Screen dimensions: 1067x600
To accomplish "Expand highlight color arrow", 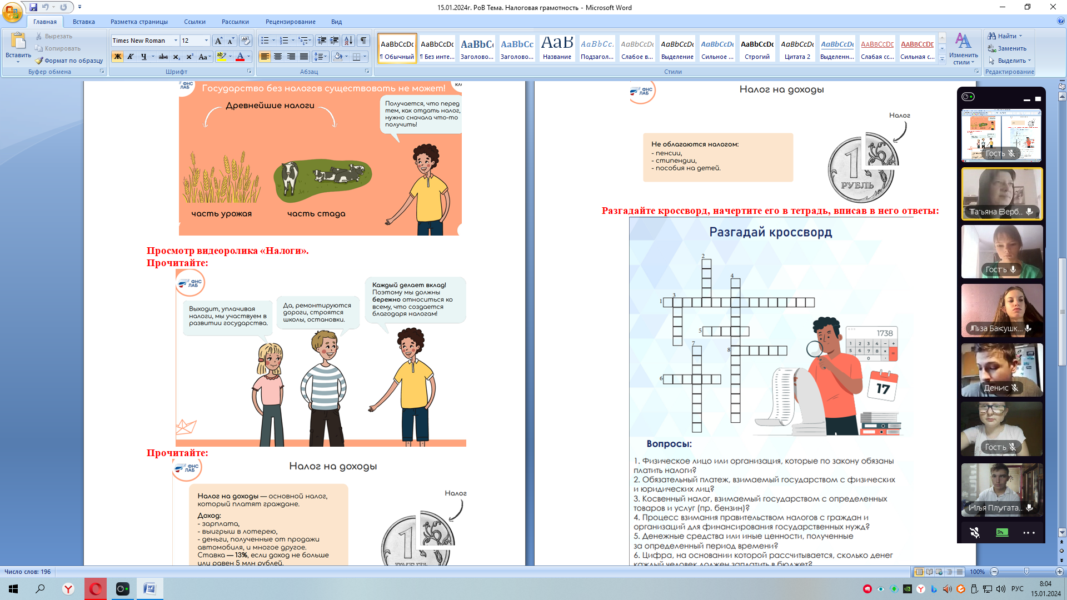I will pyautogui.click(x=230, y=57).
